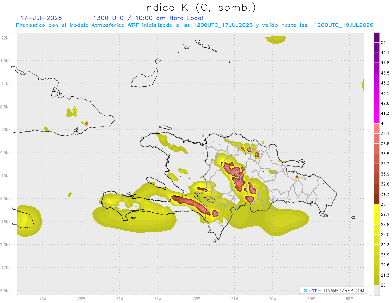This screenshot has height=303, width=392.
Task: Click the '21N' latitude label
Action: 5,84
